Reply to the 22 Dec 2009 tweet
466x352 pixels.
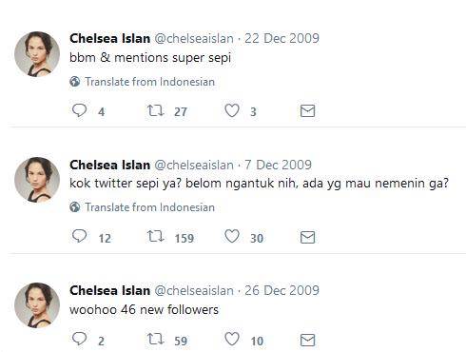pyautogui.click(x=79, y=110)
